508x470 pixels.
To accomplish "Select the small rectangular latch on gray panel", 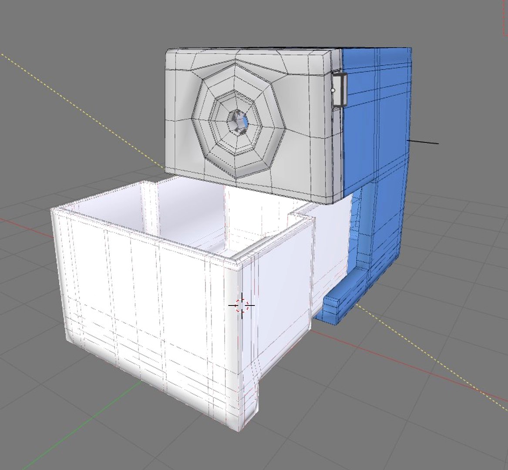I will (x=339, y=90).
